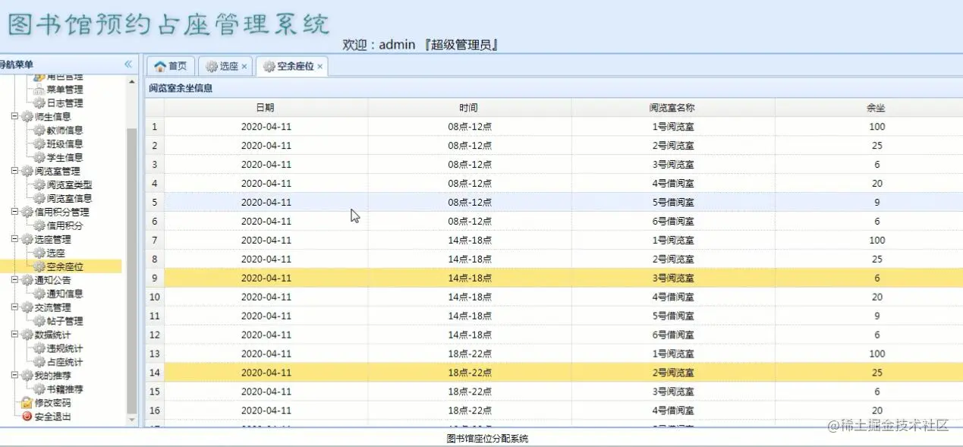This screenshot has height=447, width=963.
Task: Collapse the 选座管理 tree node
Action: [x=14, y=240]
